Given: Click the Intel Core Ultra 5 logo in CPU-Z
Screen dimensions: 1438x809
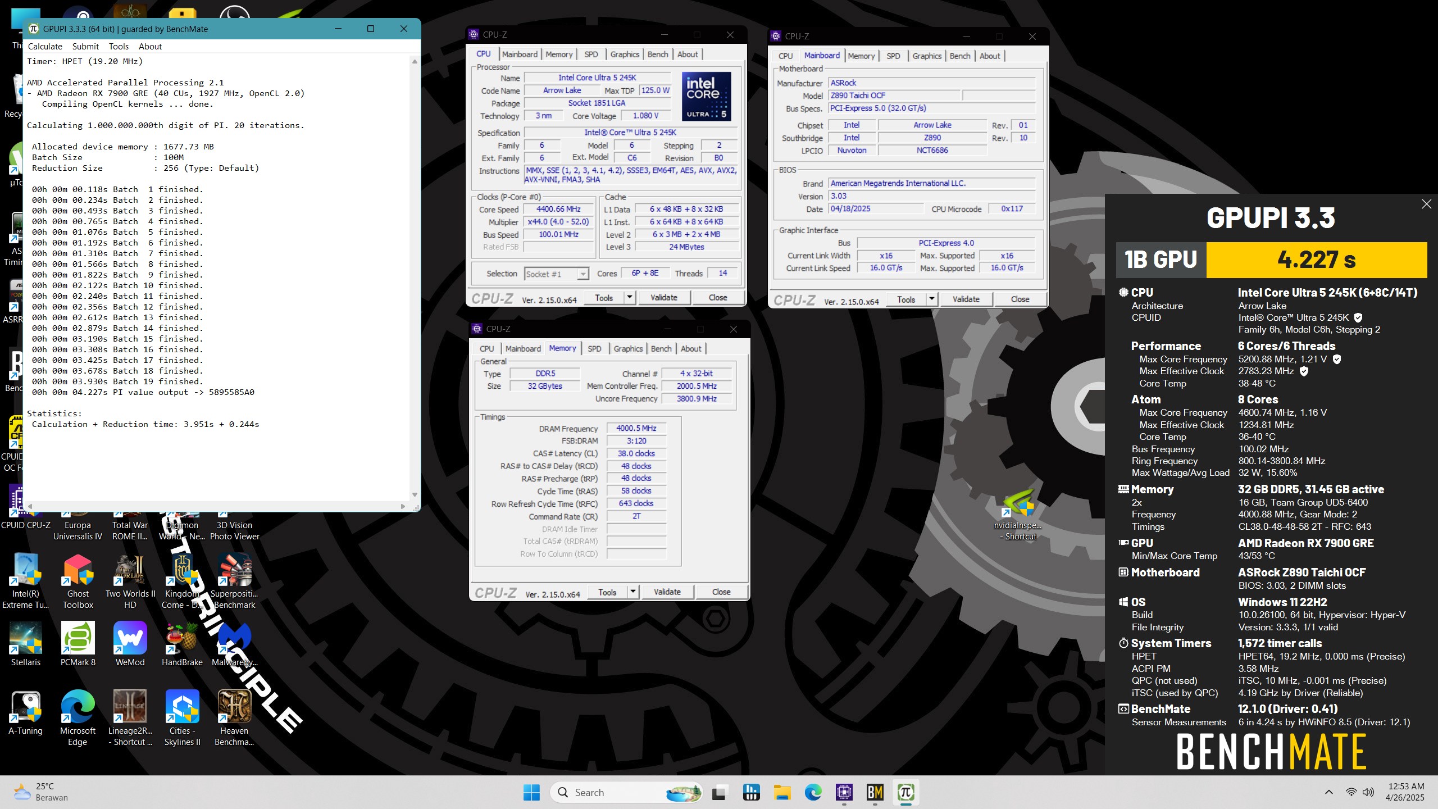Looking at the screenshot, I should [x=706, y=97].
